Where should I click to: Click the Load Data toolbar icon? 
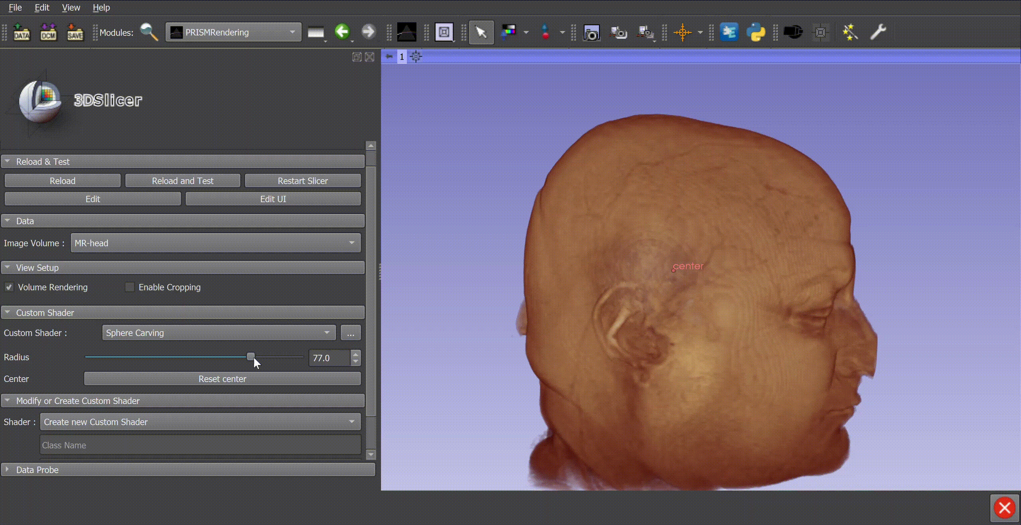22,32
